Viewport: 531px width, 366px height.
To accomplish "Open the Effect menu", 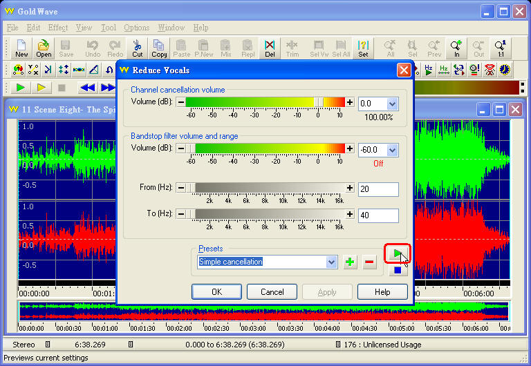I will pyautogui.click(x=58, y=28).
